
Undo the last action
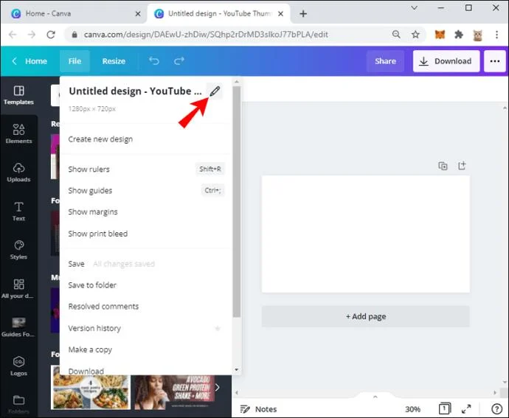click(x=154, y=61)
